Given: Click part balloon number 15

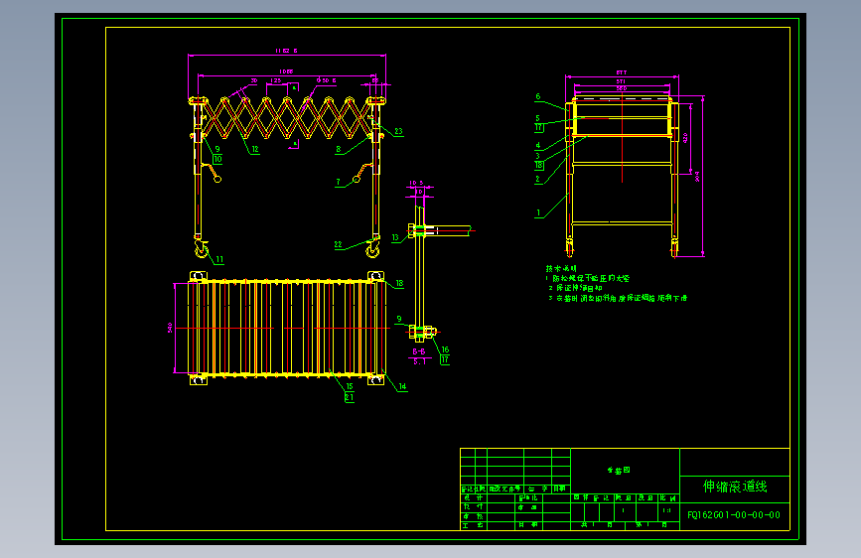Looking at the screenshot, I should (x=350, y=386).
